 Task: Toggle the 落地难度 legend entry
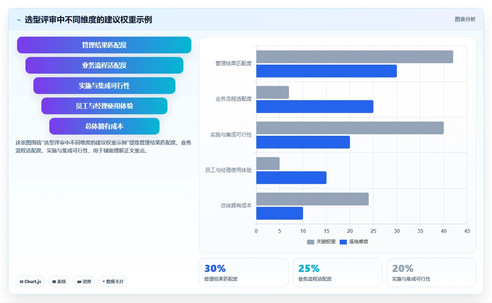354,242
